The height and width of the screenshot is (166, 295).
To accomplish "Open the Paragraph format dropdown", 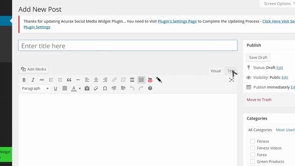I will pyautogui.click(x=35, y=89).
